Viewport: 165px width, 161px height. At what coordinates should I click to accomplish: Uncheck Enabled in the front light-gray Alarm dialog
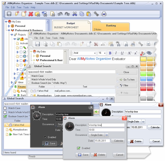pos(79,148)
